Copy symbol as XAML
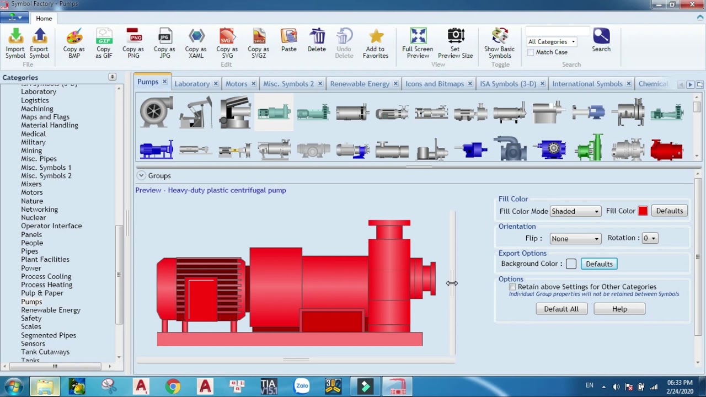Screen dimensions: 706x397 point(196,43)
